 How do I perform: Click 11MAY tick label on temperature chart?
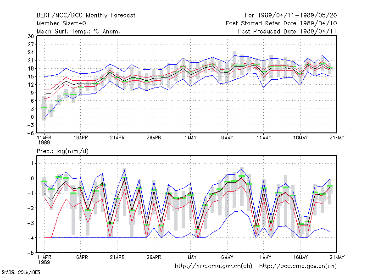coord(264,138)
